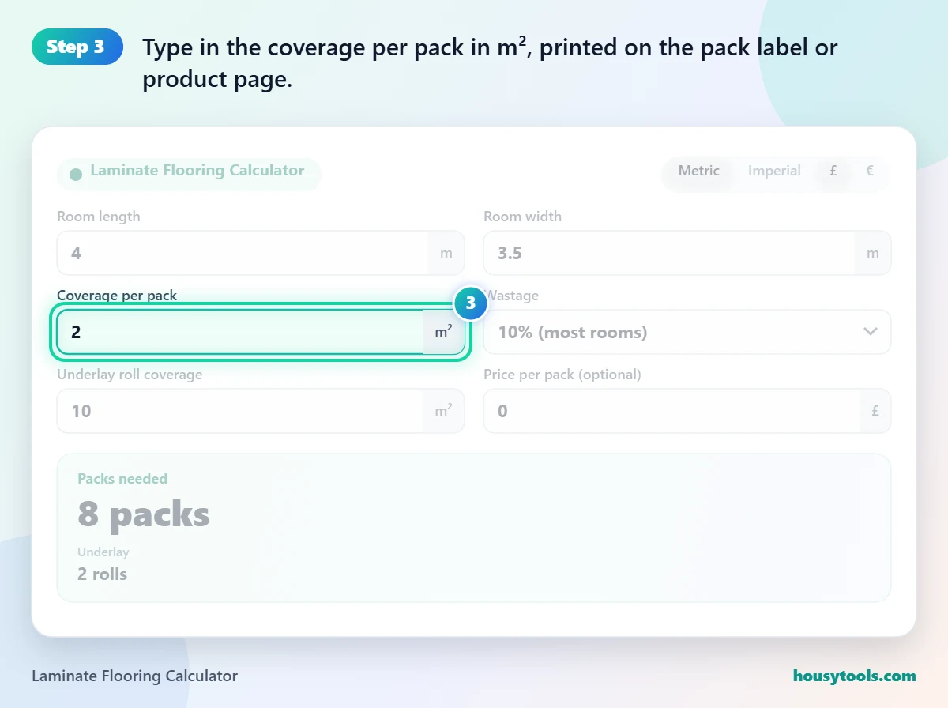Switch units to Imperial
The height and width of the screenshot is (708, 948).
point(774,171)
